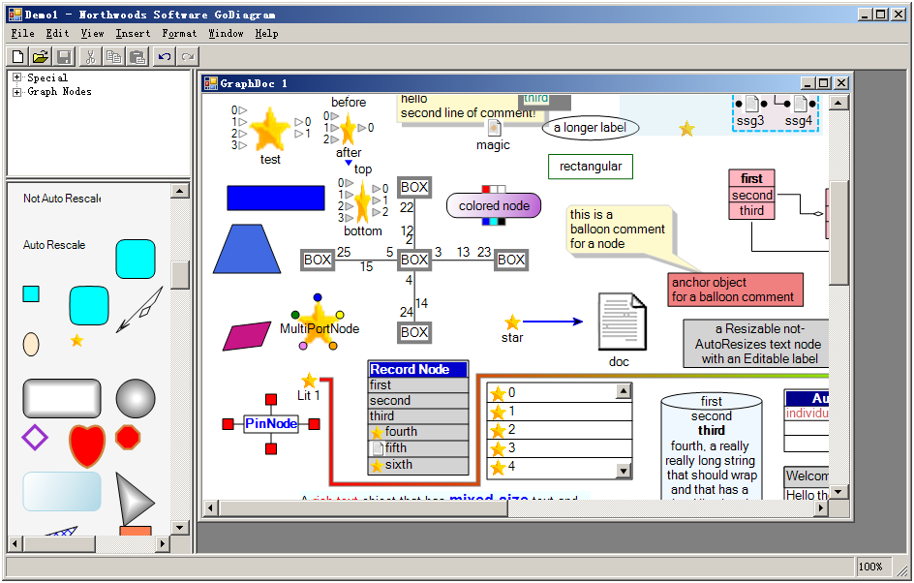This screenshot has height=583, width=914.
Task: Expand the Graph Nodes tree node
Action: [x=16, y=92]
